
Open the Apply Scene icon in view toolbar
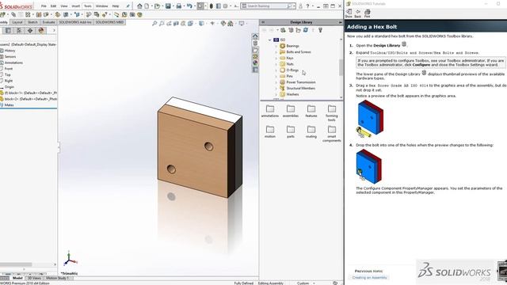231,23
